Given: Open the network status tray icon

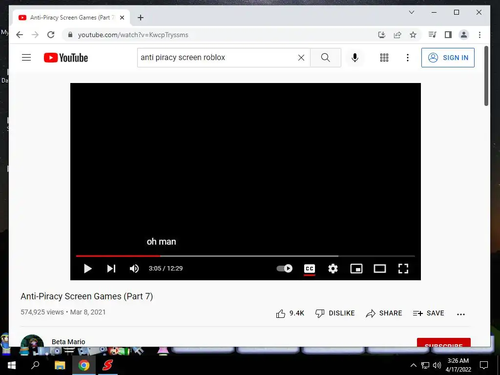Looking at the screenshot, I should point(425,365).
